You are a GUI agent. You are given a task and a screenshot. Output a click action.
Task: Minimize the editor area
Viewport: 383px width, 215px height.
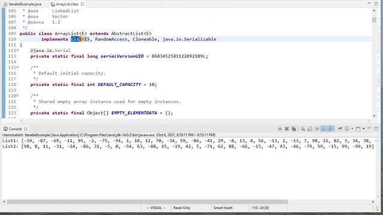pyautogui.click(x=369, y=3)
